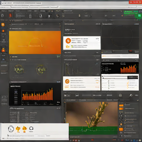Click the bright green button at the top right
Viewport: 142px width, 142px height.
coord(139,16)
